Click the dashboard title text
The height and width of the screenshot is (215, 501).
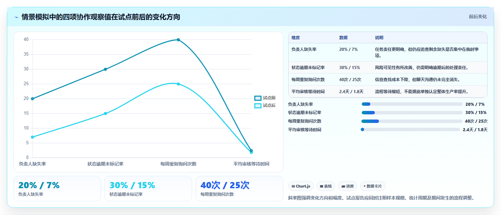click(x=101, y=17)
